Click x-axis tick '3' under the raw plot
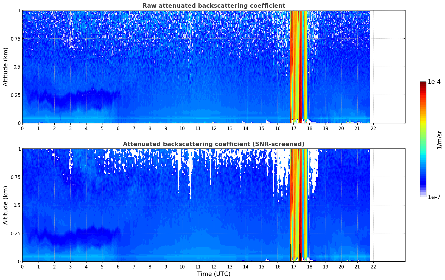 pos(70,128)
